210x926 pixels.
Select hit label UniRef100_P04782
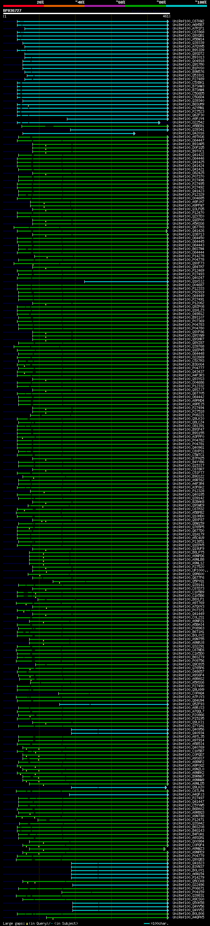point(188,440)
